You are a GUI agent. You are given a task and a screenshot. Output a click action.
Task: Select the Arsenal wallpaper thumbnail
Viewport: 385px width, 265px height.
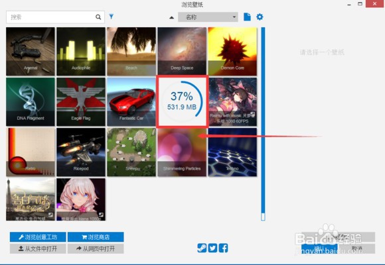click(x=31, y=52)
